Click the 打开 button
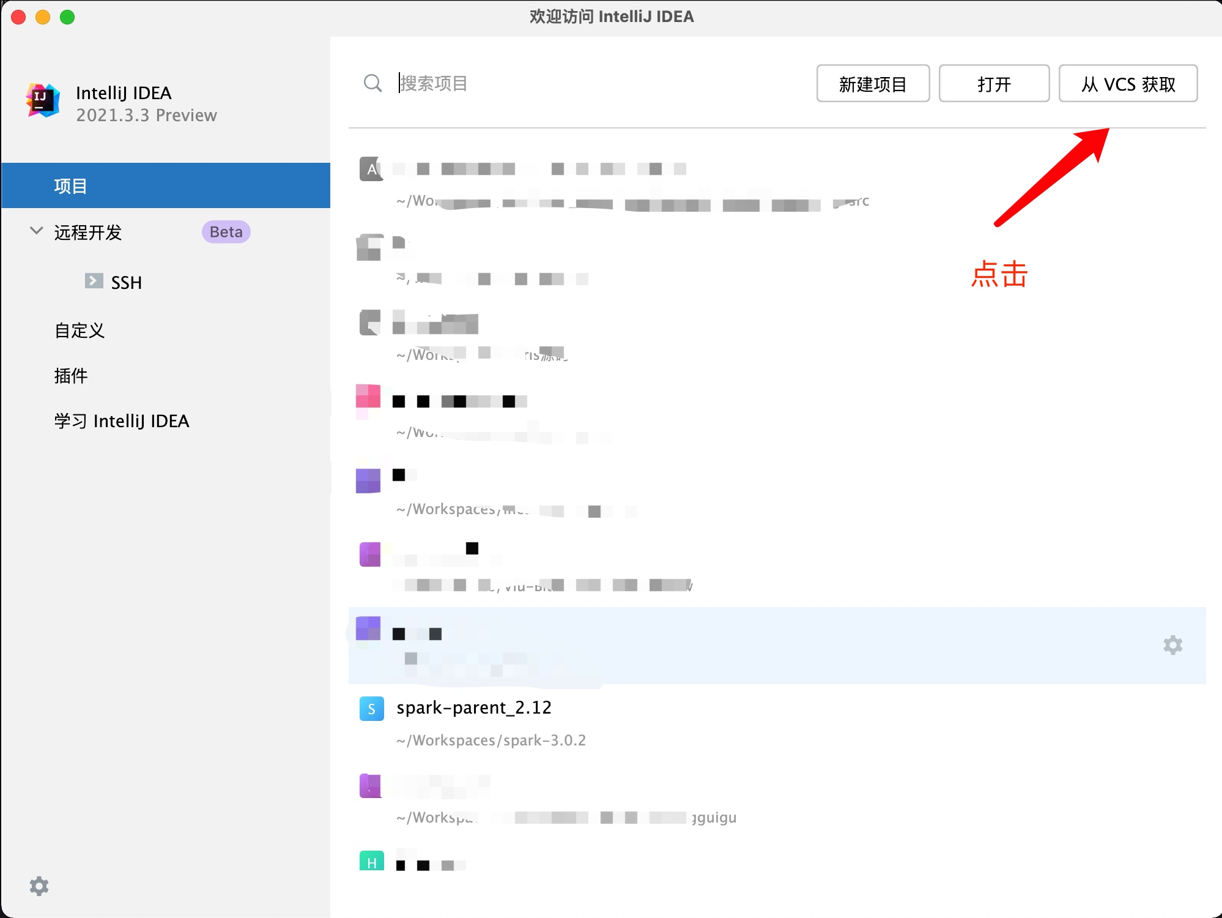 994,84
